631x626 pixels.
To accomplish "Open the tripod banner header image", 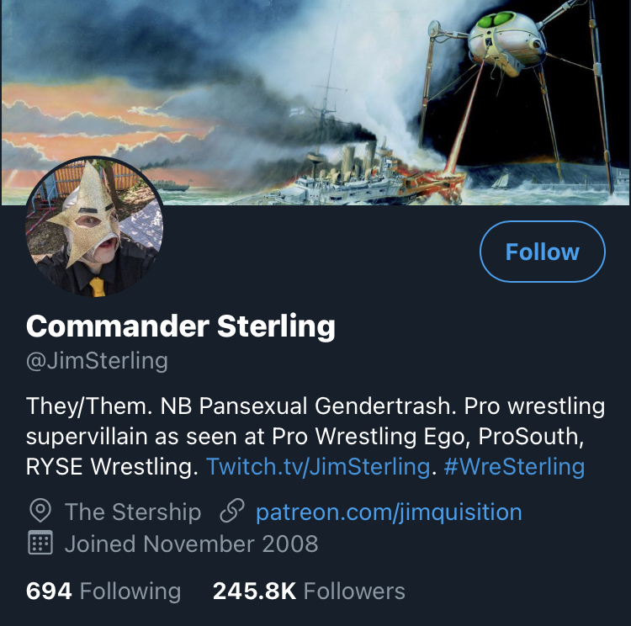I will coord(315,103).
